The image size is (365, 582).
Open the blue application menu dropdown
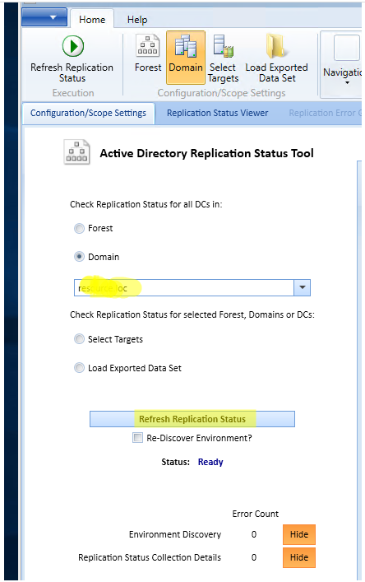coord(44,17)
